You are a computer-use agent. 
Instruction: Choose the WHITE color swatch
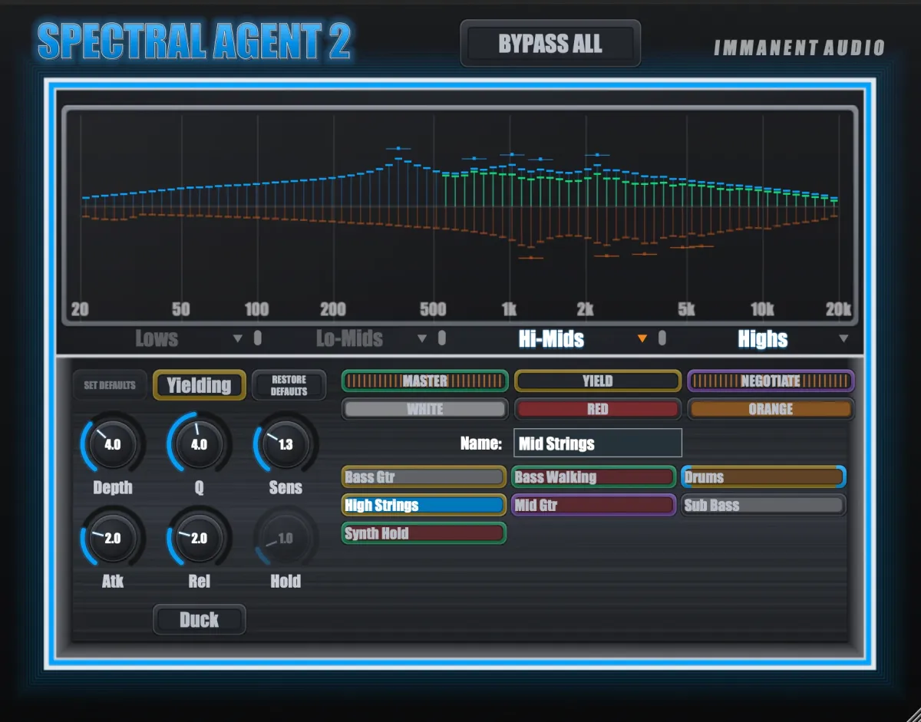coord(424,409)
